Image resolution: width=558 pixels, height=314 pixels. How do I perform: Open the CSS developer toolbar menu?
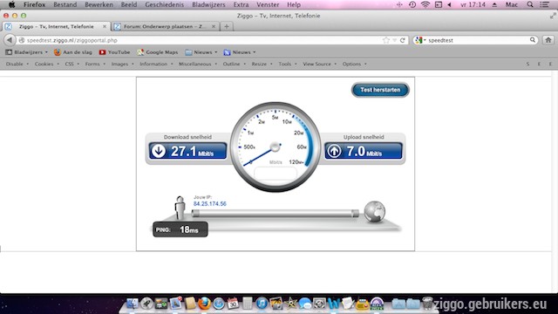[71, 64]
